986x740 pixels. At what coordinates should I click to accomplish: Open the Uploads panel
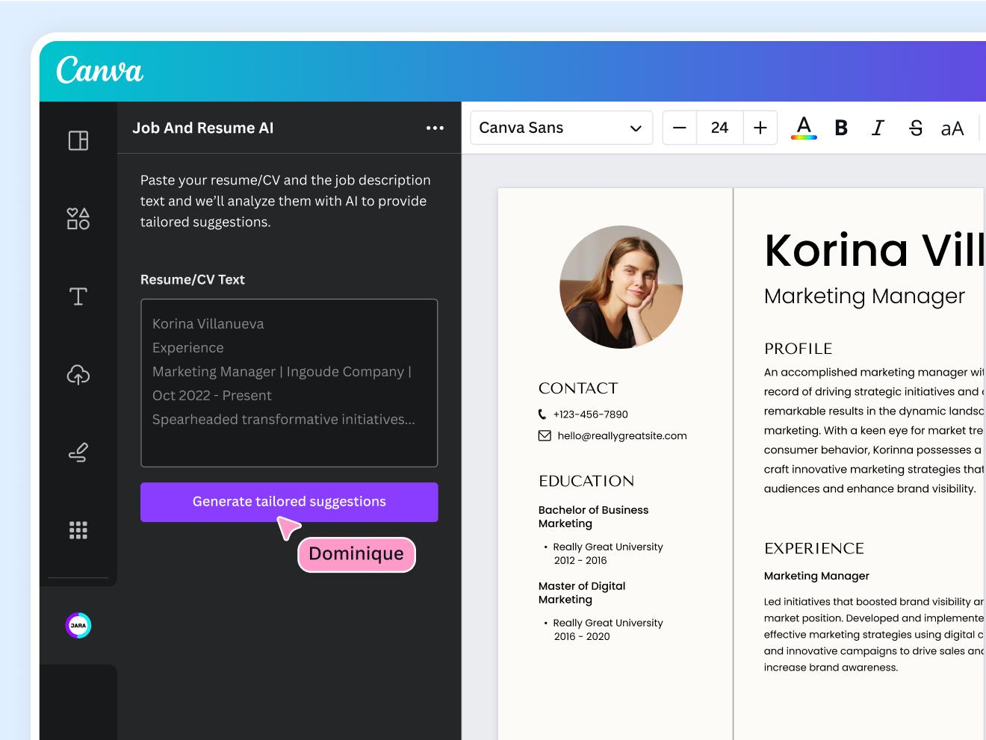pos(78,375)
